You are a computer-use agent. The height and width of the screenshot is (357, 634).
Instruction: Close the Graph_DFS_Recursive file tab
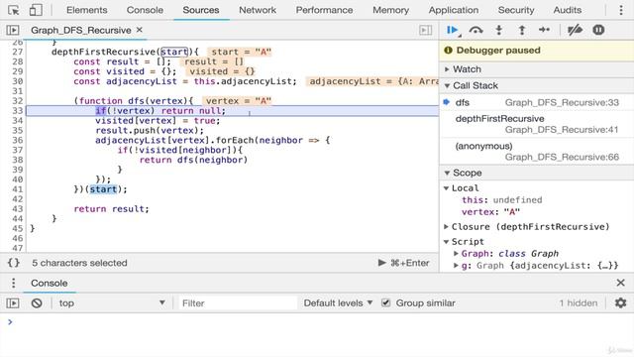[x=139, y=30]
